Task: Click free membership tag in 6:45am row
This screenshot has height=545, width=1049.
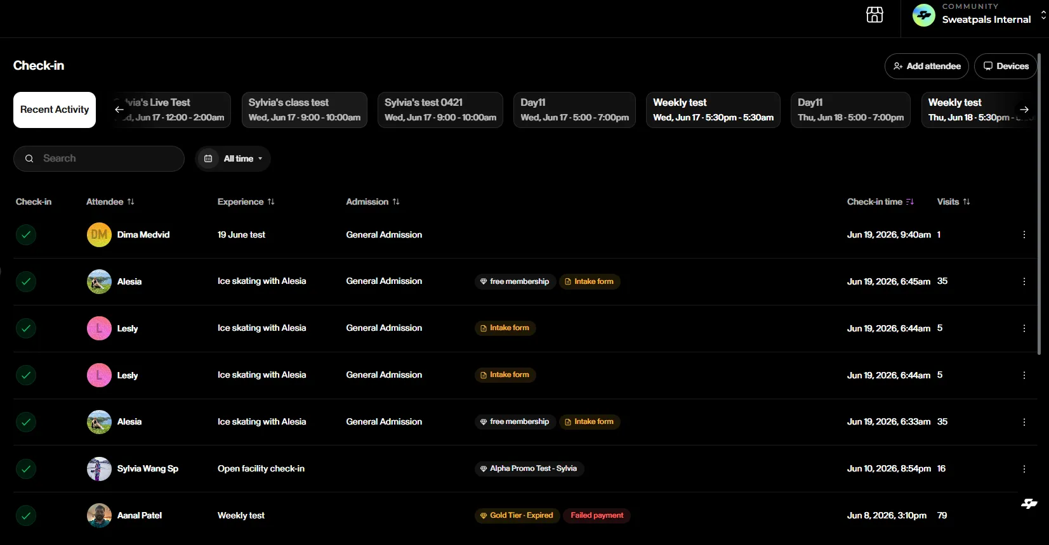Action: [x=515, y=281]
